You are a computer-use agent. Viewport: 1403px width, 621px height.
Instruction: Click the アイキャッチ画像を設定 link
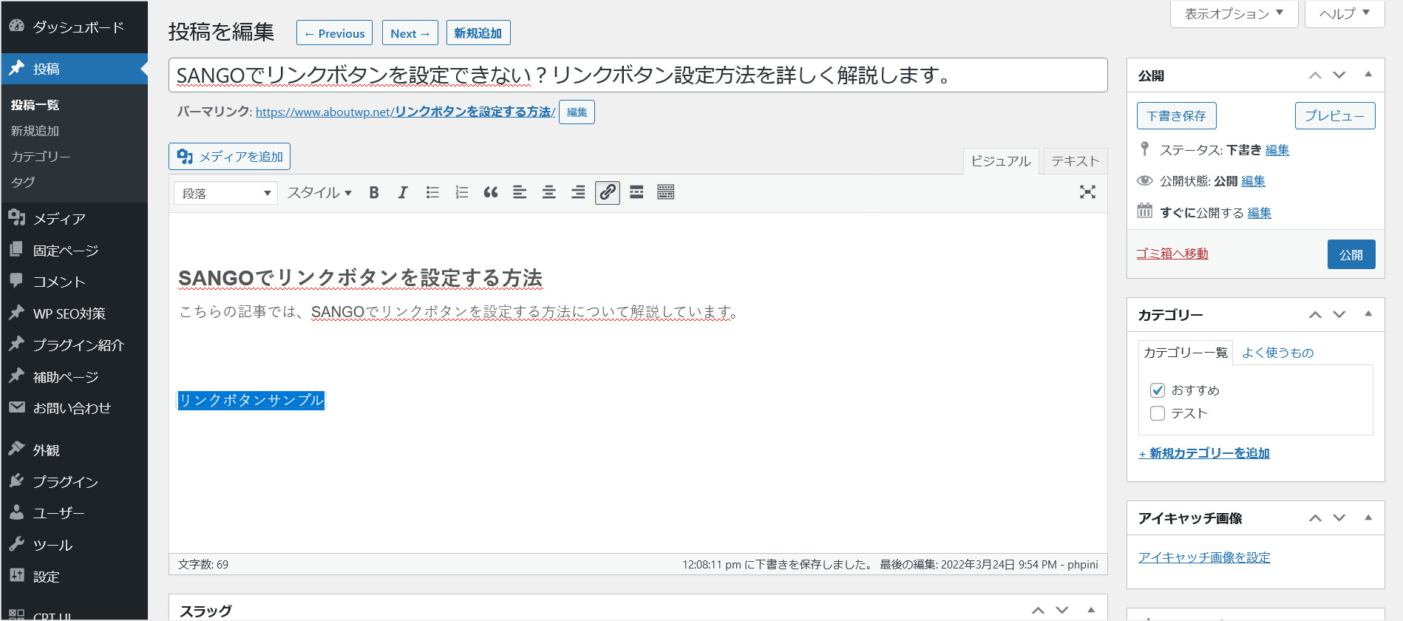coord(1204,557)
